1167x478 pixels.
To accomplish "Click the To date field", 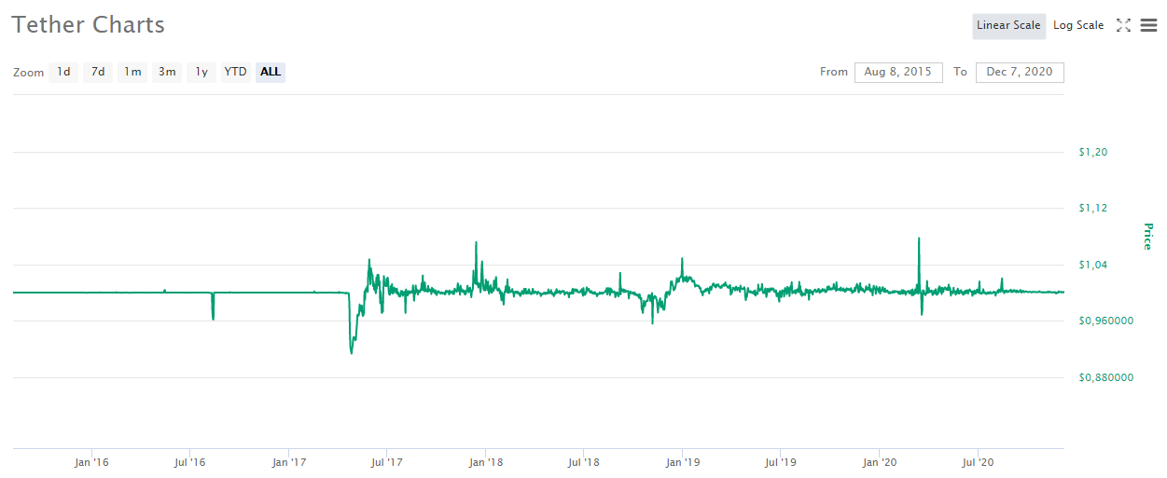I will click(x=1019, y=72).
